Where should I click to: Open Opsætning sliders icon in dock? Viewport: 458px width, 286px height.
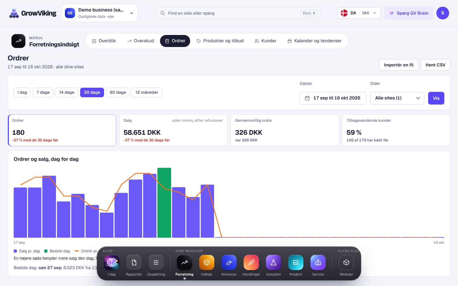[156, 262]
